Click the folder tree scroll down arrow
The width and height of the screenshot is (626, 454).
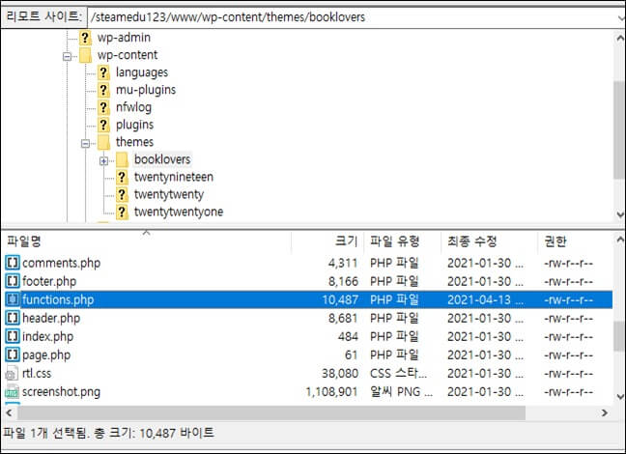(620, 214)
